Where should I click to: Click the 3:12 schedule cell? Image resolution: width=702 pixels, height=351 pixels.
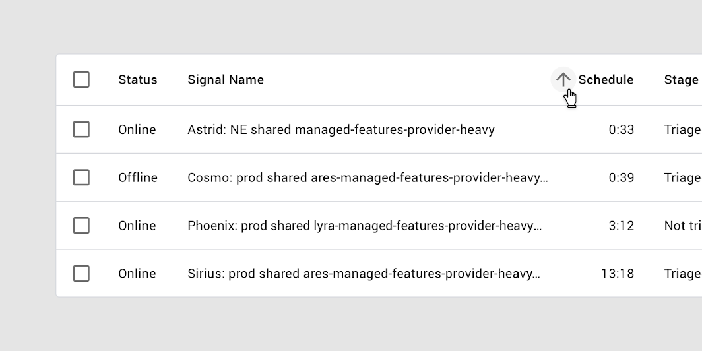(621, 226)
